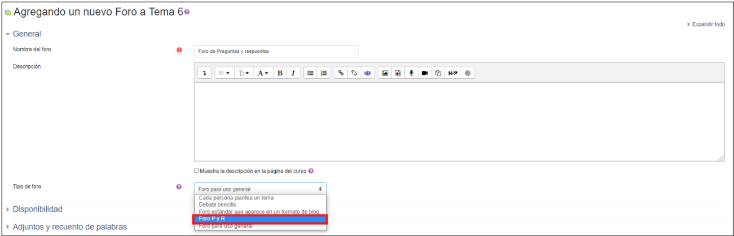Insert an image into the description
The height and width of the screenshot is (236, 734).
tap(385, 73)
